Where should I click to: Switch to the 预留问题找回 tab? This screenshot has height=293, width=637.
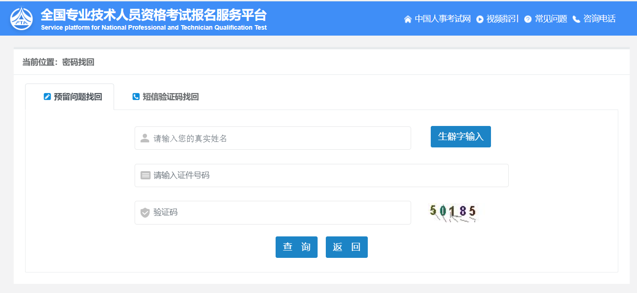[73, 97]
